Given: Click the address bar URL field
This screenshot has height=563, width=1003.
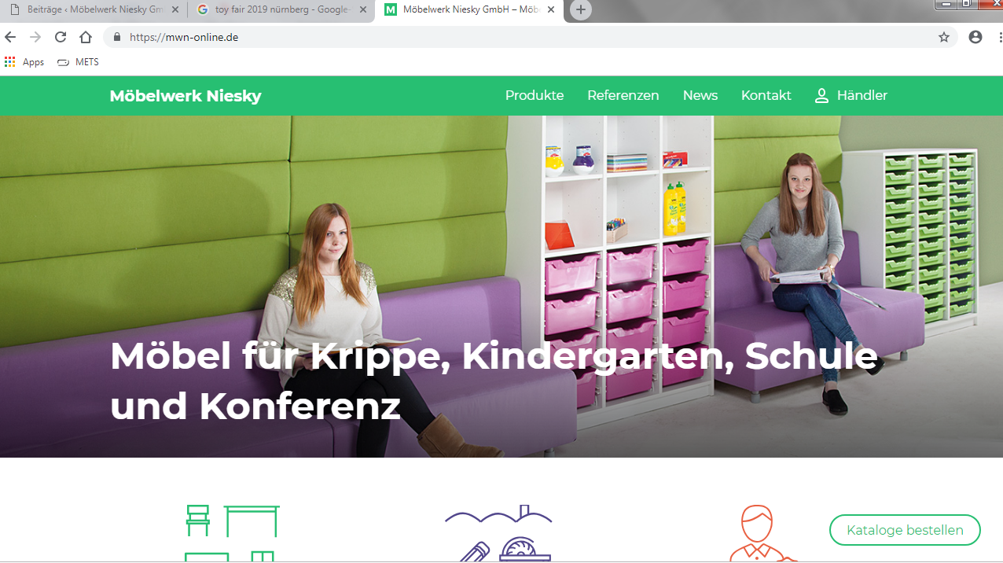Looking at the screenshot, I should pos(527,37).
